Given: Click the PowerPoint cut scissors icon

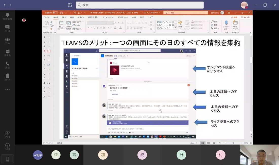Looking at the screenshot, I should (x=51, y=22).
